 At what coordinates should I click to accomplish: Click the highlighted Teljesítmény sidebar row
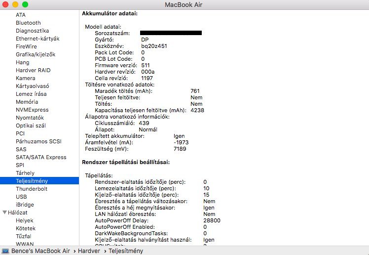[x=39, y=181]
